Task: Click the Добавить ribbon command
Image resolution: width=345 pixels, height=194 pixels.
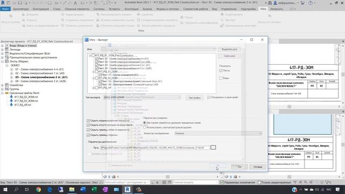Action: click(x=30, y=15)
